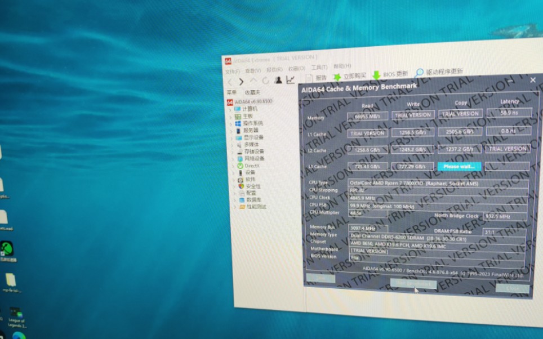Click the magnifier 驱动程序更新 icon
The image size is (543, 339).
coord(420,73)
